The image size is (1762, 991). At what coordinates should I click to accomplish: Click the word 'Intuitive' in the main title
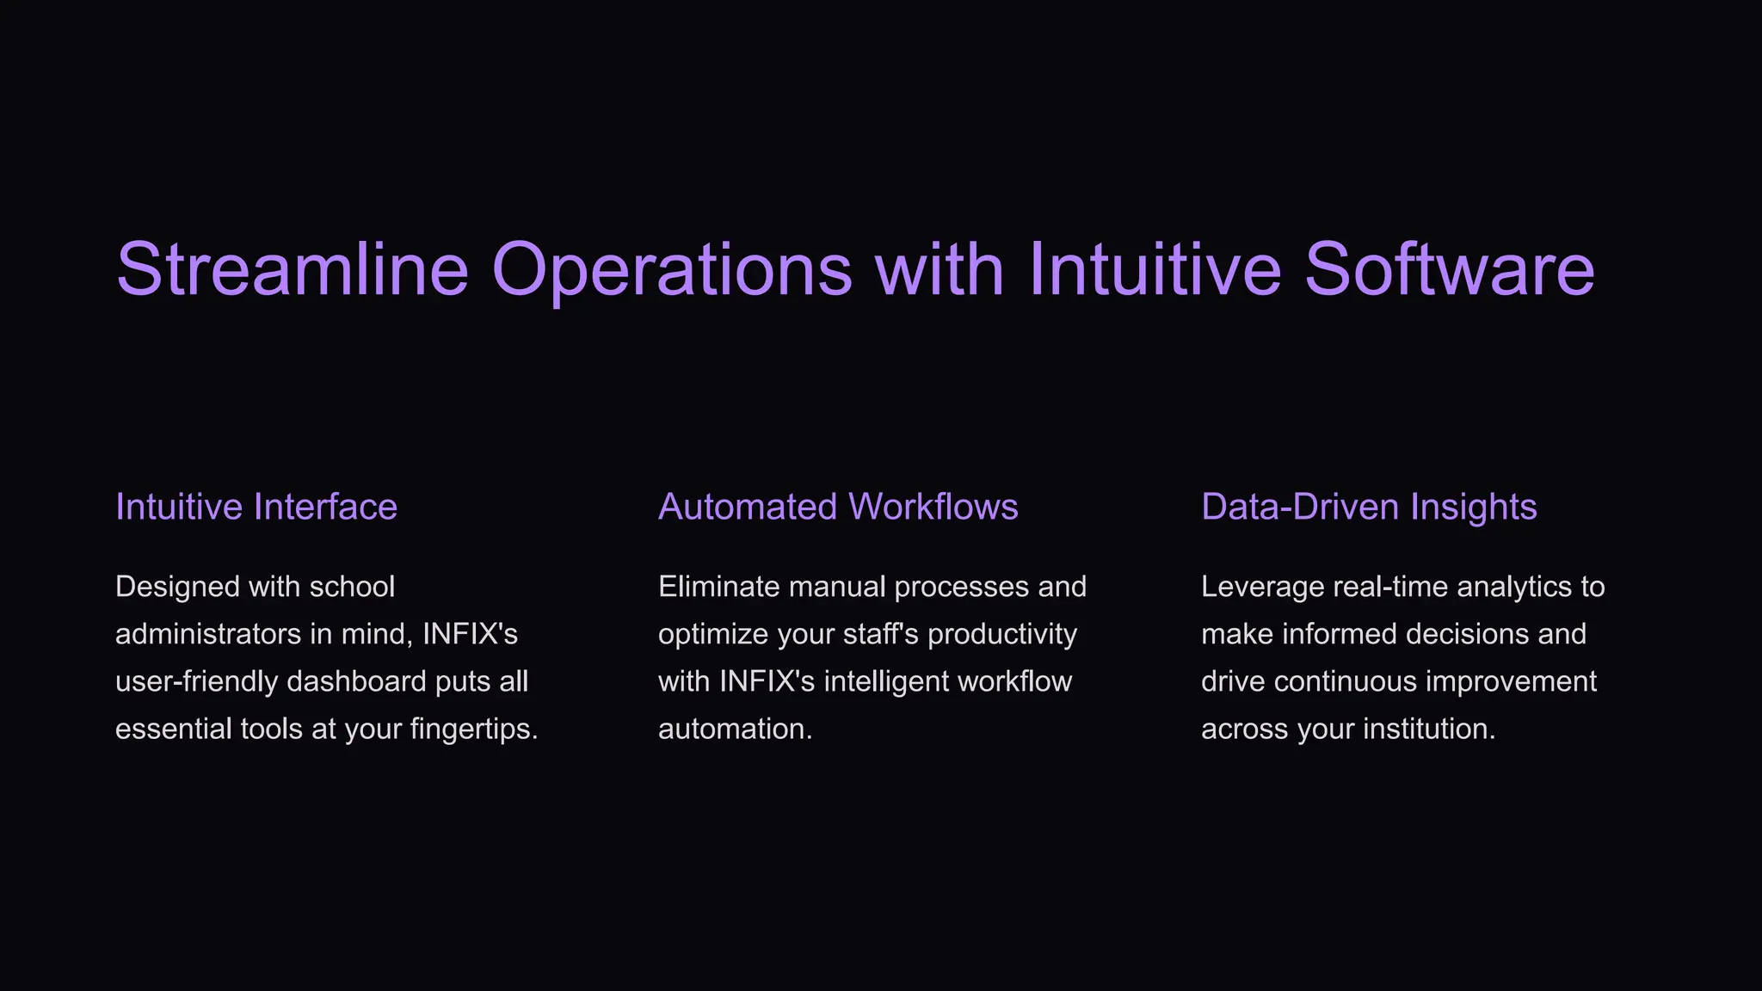coord(1155,269)
